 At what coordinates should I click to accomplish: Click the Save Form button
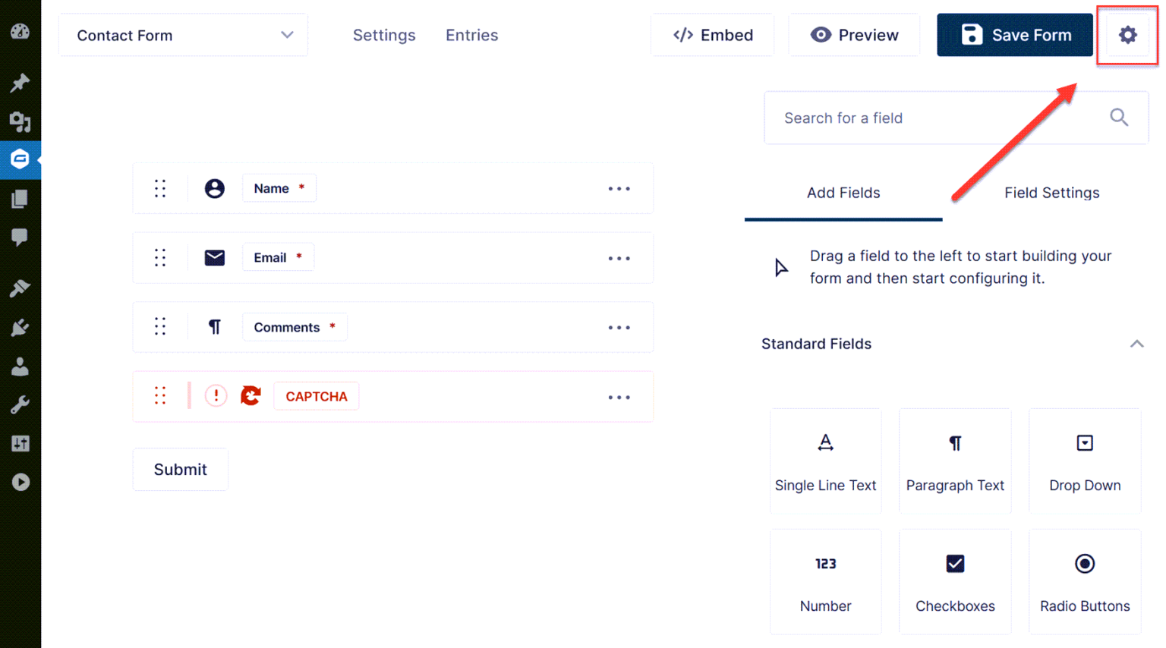(1015, 35)
